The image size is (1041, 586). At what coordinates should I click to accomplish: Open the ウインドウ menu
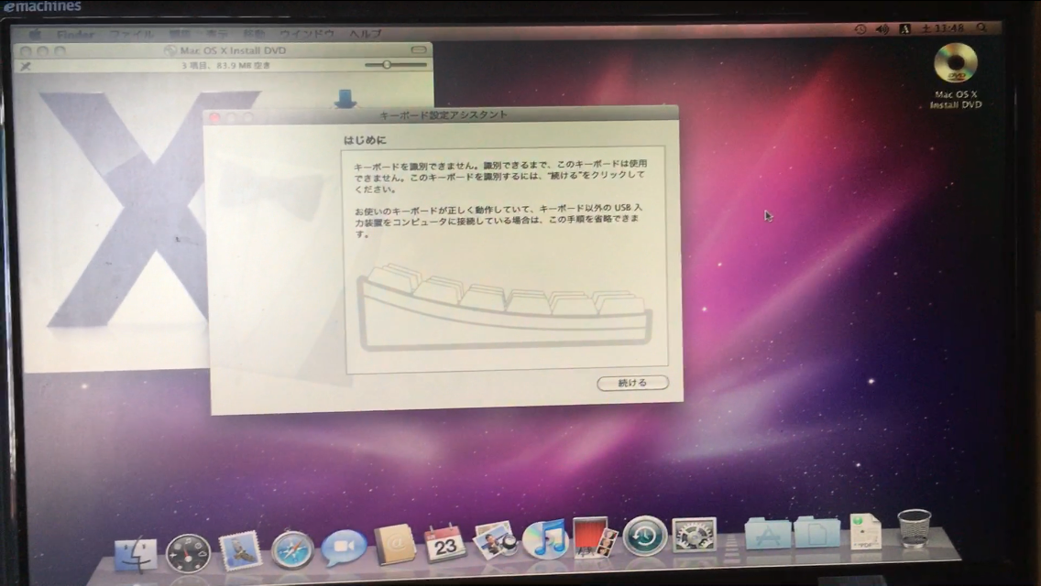click(306, 33)
